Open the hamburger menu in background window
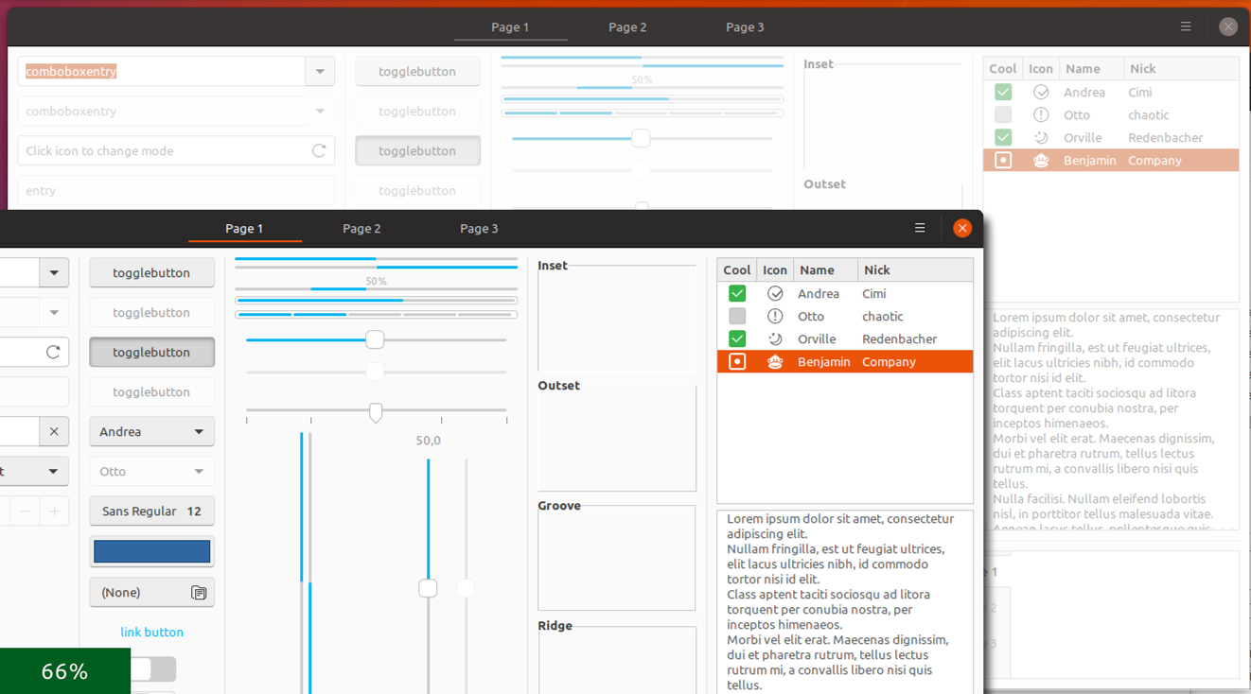Image resolution: width=1251 pixels, height=694 pixels. (x=1186, y=26)
